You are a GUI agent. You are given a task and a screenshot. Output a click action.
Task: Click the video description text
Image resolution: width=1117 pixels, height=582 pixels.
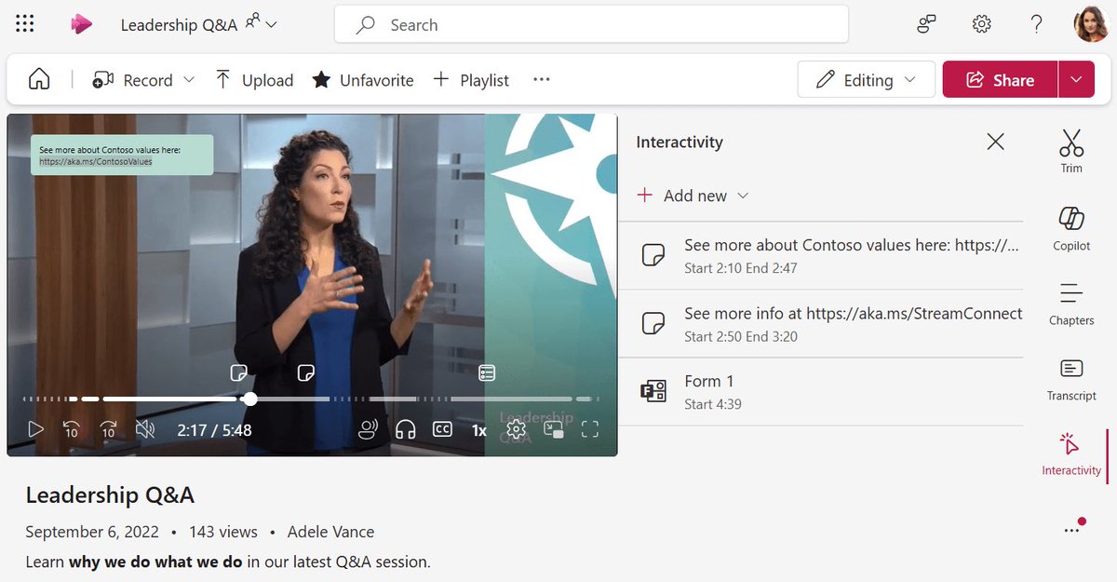[228, 562]
